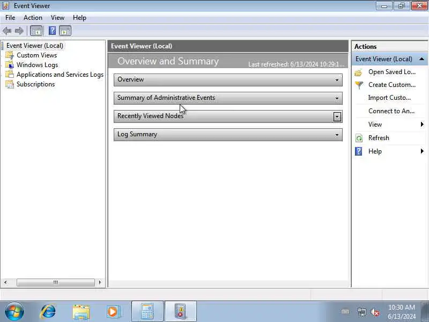Click the keyboard tray icon
The height and width of the screenshot is (322, 429).
345,311
